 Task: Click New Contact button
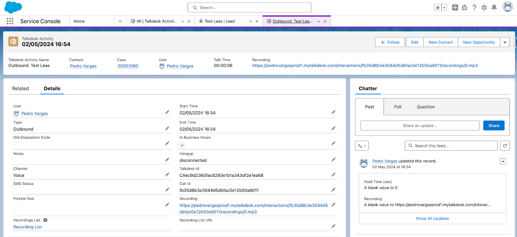pos(441,42)
